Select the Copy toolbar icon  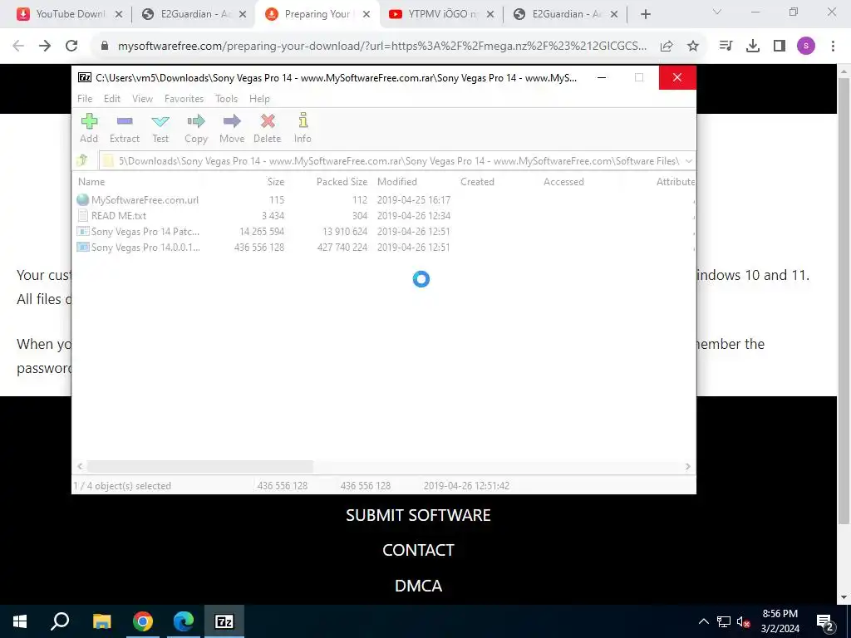point(196,128)
